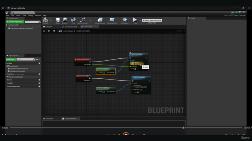Expand the Macros section
The image size is (252, 141).
click(9, 80)
